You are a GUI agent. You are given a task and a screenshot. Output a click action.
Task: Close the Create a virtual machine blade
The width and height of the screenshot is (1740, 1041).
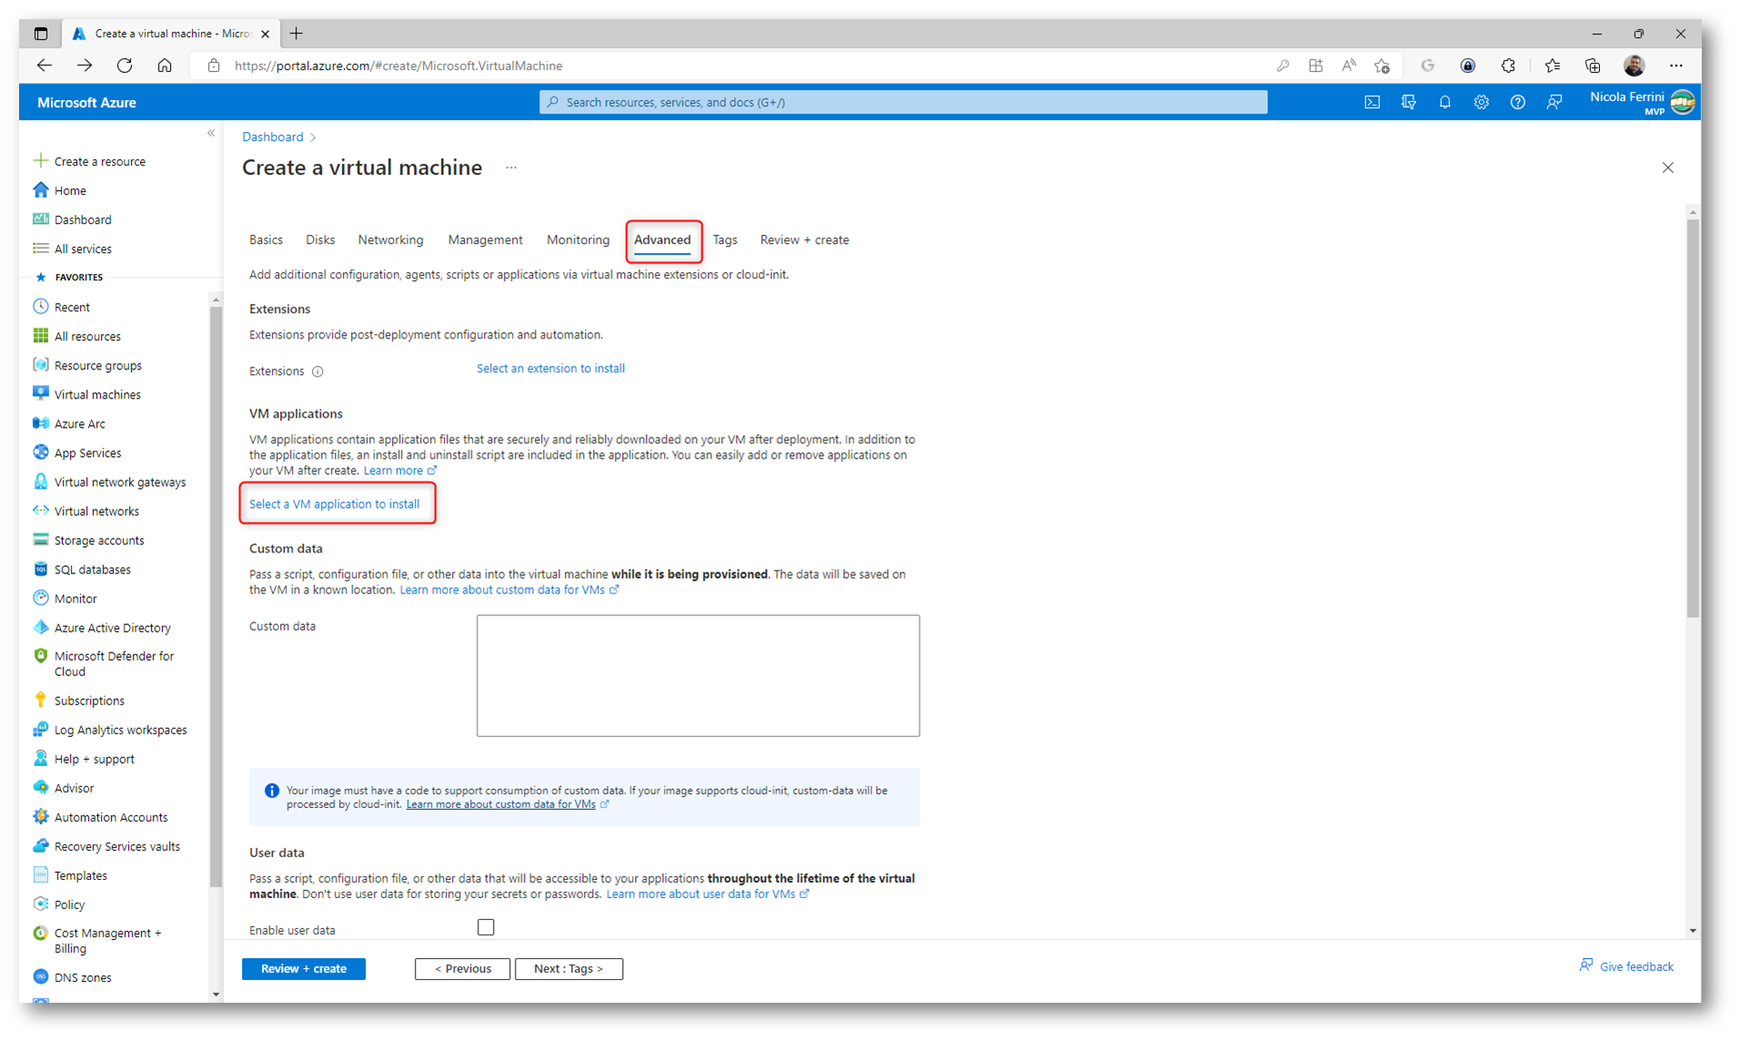(x=1667, y=167)
